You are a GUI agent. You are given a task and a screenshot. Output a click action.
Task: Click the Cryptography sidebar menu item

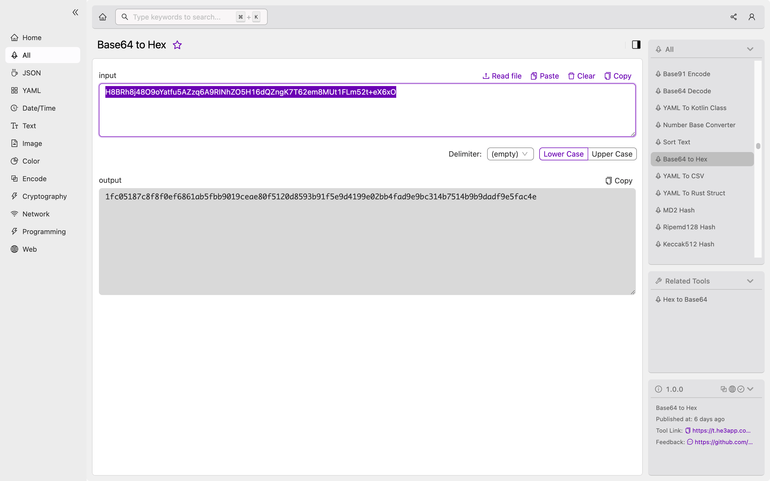tap(44, 196)
